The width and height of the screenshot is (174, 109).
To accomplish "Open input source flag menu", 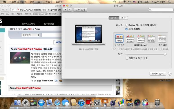I will 135,2.
